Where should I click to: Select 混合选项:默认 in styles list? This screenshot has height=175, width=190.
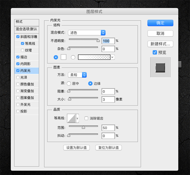tap(27, 29)
